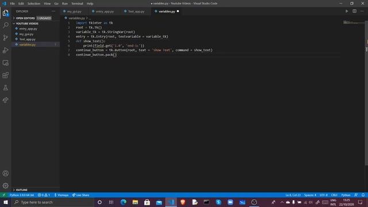The image size is (368, 207).
Task: Open the Windows Action Center
Action: pyautogui.click(x=361, y=202)
